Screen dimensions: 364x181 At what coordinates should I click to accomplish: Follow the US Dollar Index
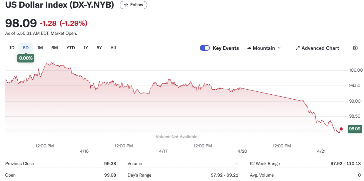coord(133,5)
